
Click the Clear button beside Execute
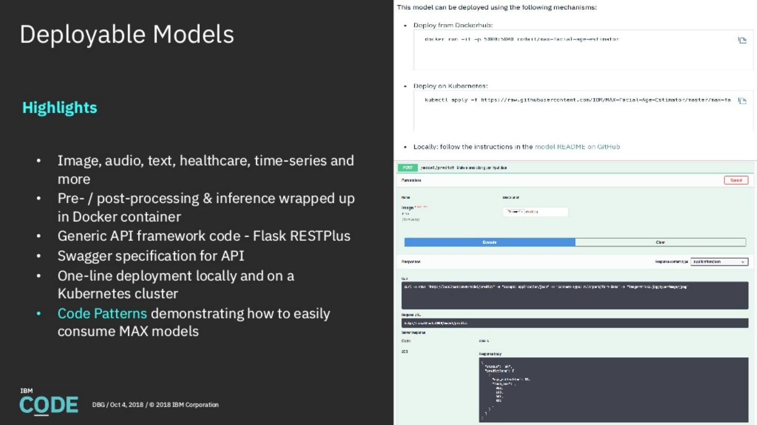(x=660, y=242)
